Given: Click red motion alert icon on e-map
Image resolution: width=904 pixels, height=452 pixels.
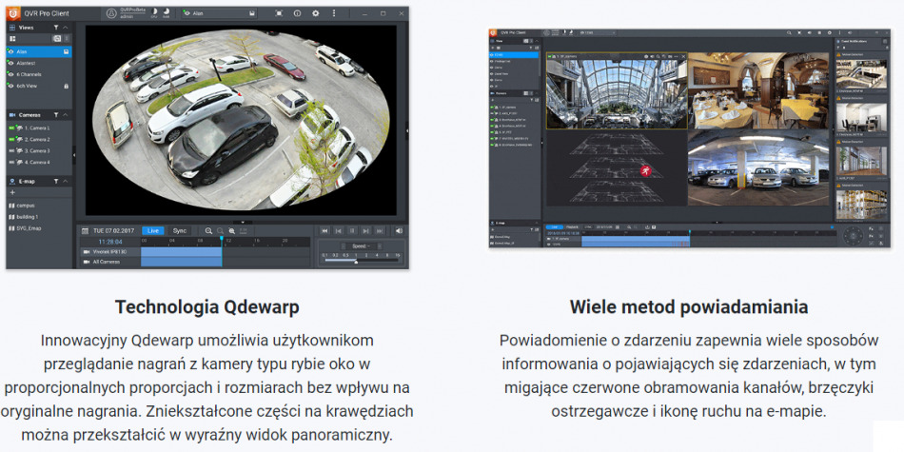Looking at the screenshot, I should click(x=645, y=170).
